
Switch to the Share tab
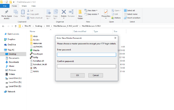[x=24, y=6]
